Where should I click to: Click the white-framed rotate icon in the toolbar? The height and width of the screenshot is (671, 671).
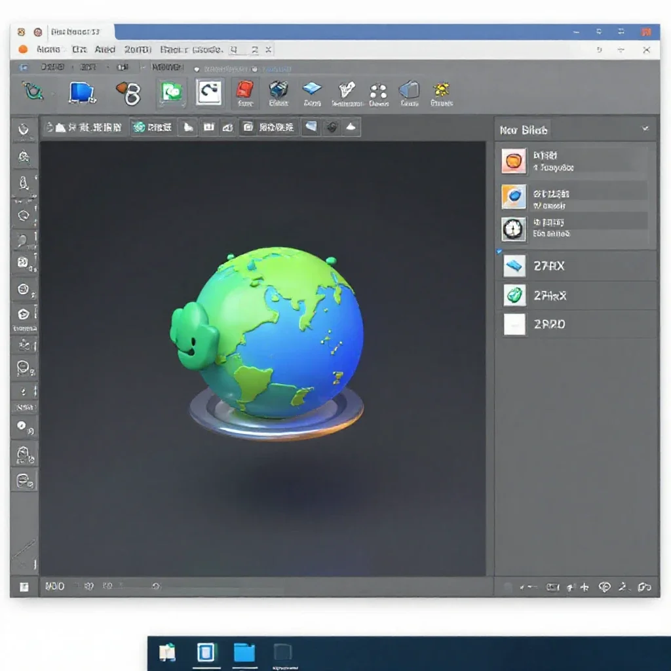209,92
